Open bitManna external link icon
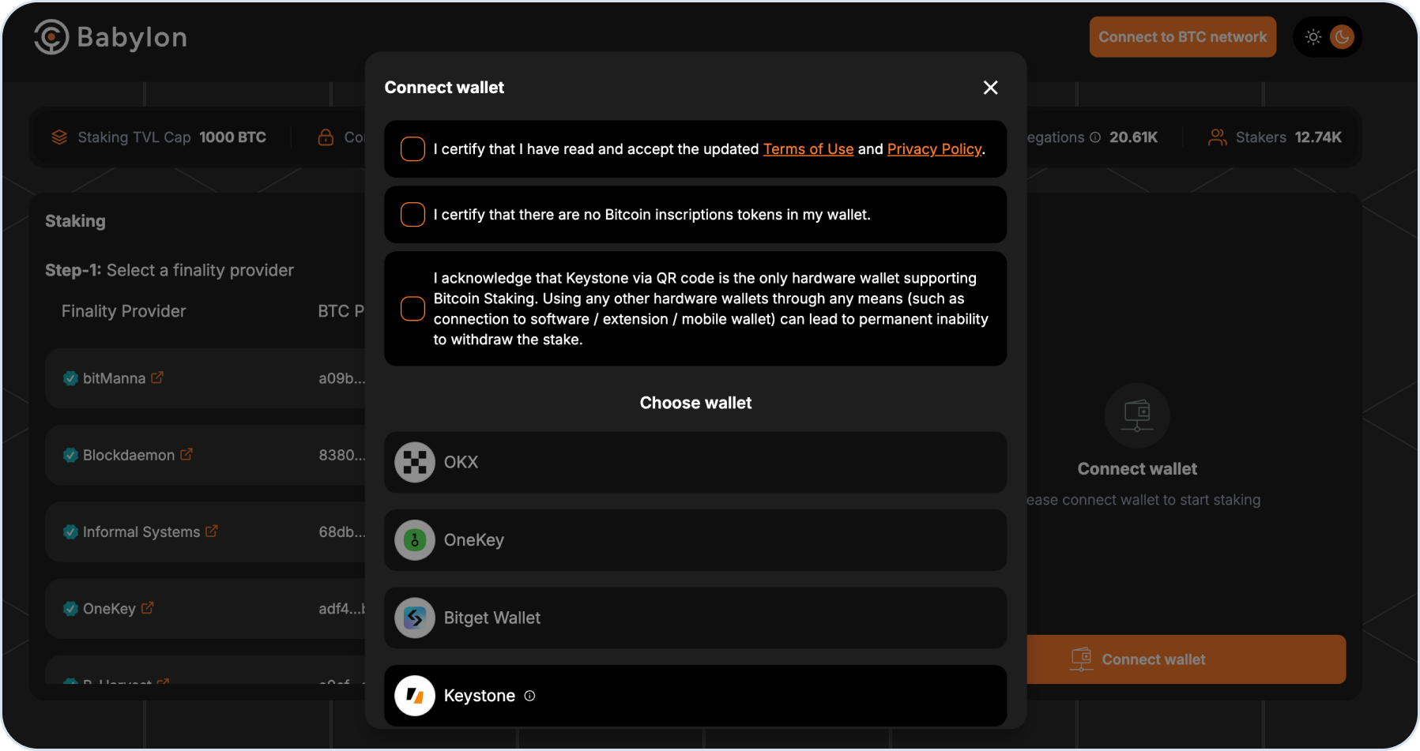Screen dimensions: 1420x751 coord(157,377)
